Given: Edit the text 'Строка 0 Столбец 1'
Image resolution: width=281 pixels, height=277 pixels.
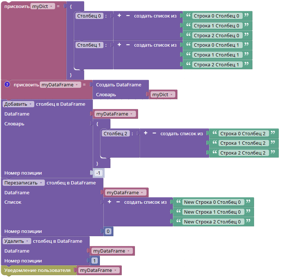Looking at the screenshot, I should tap(216, 45).
